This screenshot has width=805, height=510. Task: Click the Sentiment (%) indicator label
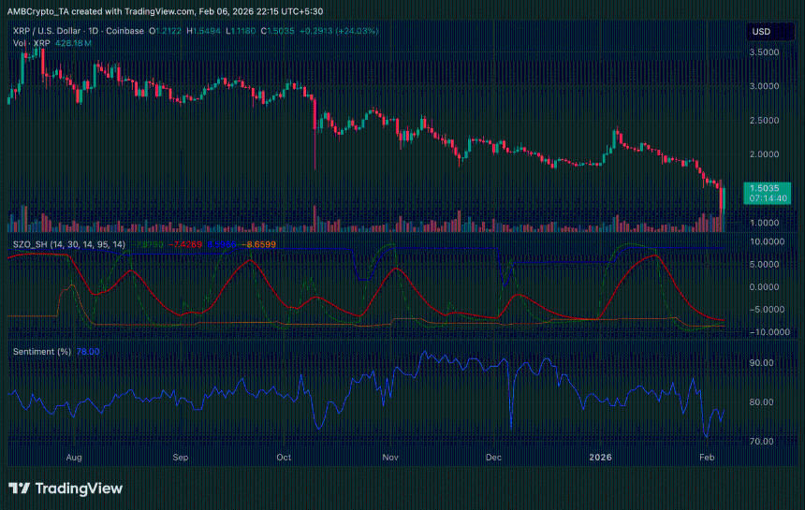tap(42, 352)
